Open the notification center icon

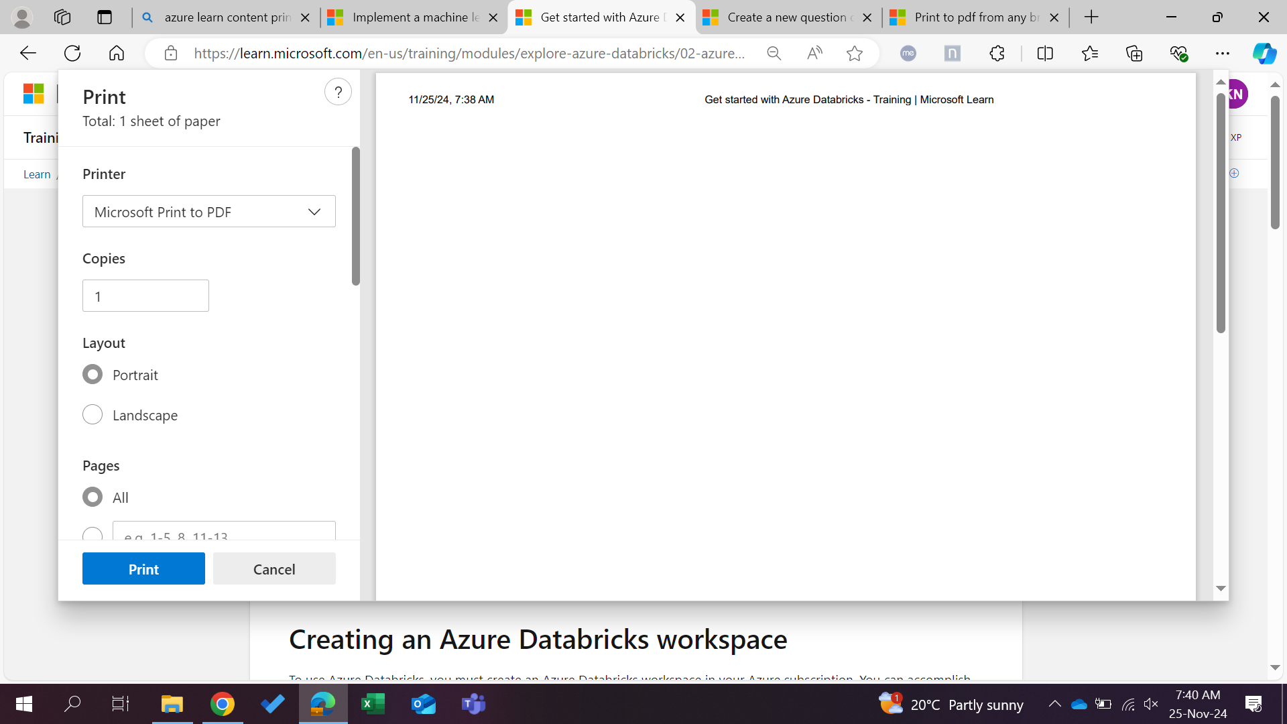[1253, 704]
